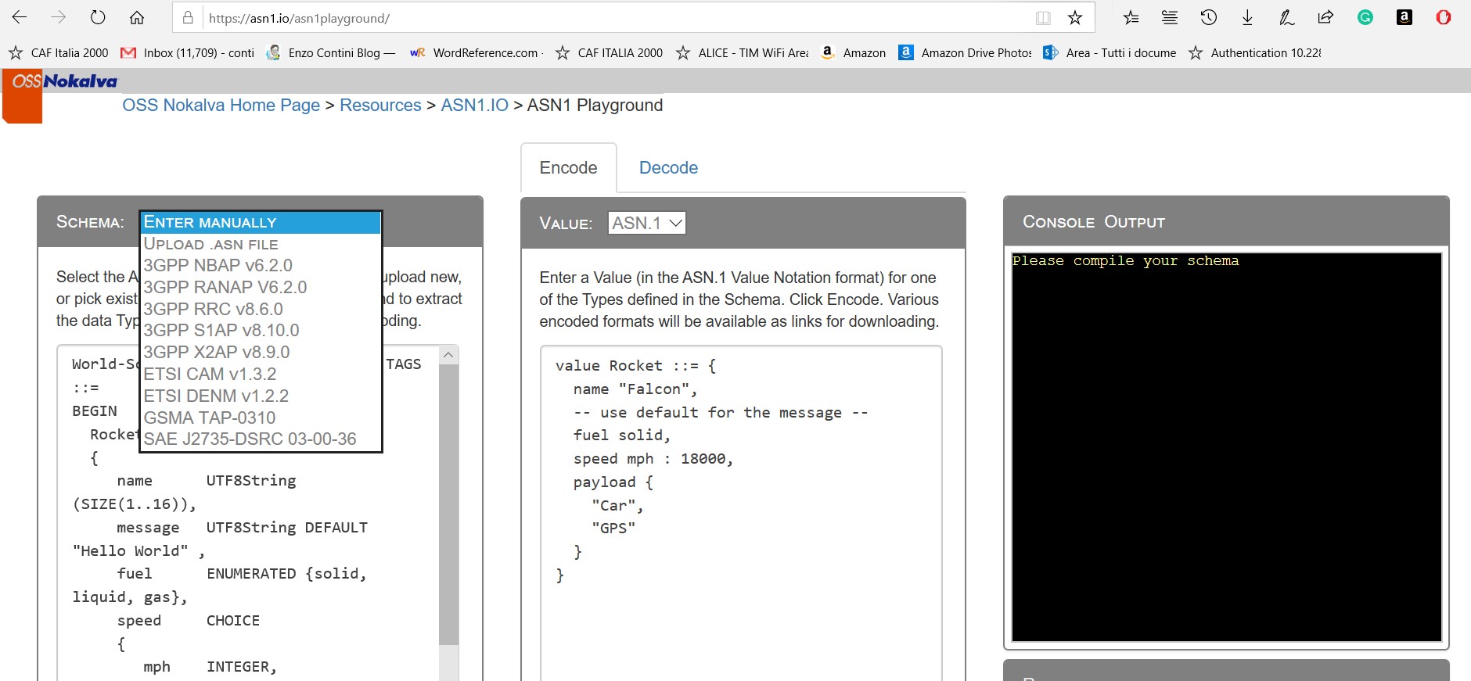Choose Upload .asn file option
Screen dimensions: 1471x681
click(x=210, y=244)
